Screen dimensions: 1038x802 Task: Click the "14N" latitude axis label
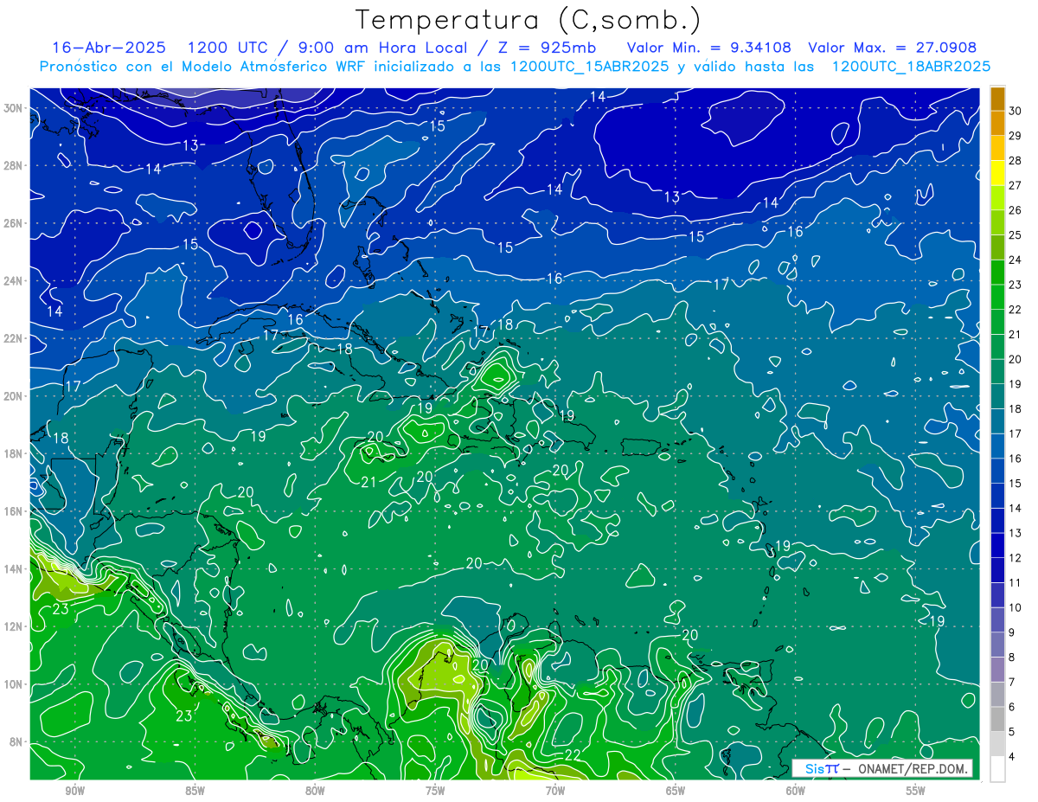11,568
